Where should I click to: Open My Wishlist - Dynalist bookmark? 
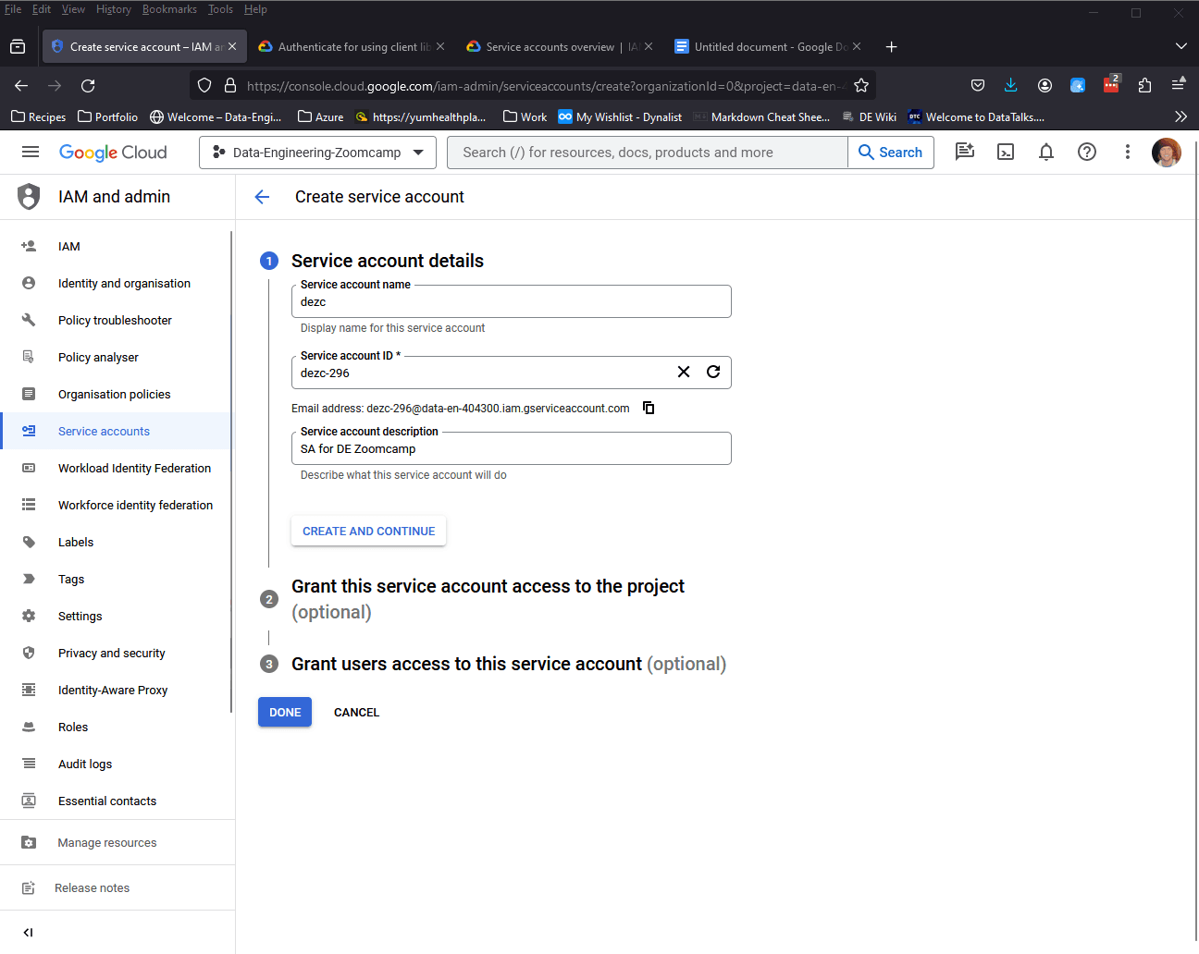point(620,116)
